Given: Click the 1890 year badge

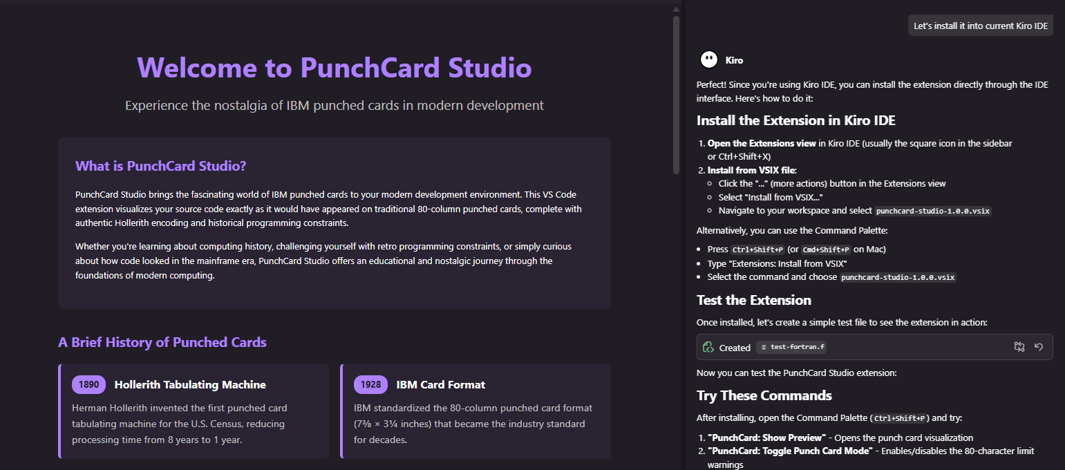Looking at the screenshot, I should (88, 384).
